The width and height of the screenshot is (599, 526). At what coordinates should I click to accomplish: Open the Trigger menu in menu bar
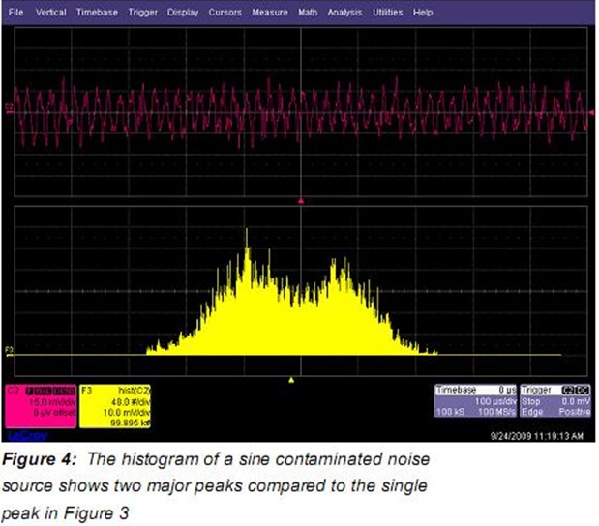(x=142, y=14)
